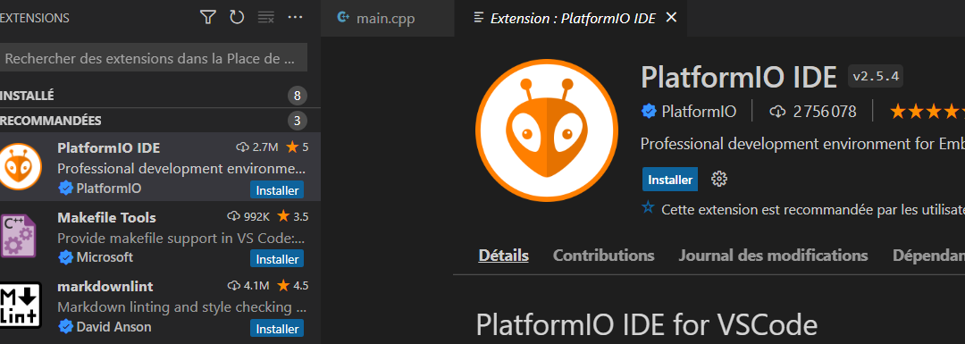
Task: Click the 4.1M download cloud icon
Action: 233,286
